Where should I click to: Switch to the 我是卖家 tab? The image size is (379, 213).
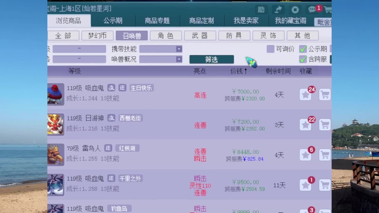tap(246, 21)
